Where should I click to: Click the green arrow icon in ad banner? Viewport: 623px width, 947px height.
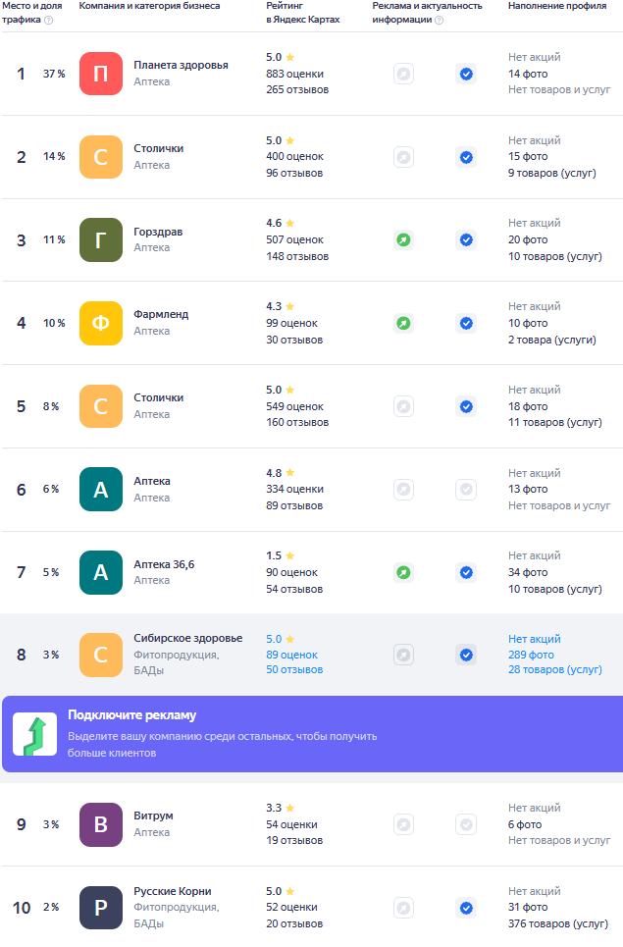[x=32, y=735]
